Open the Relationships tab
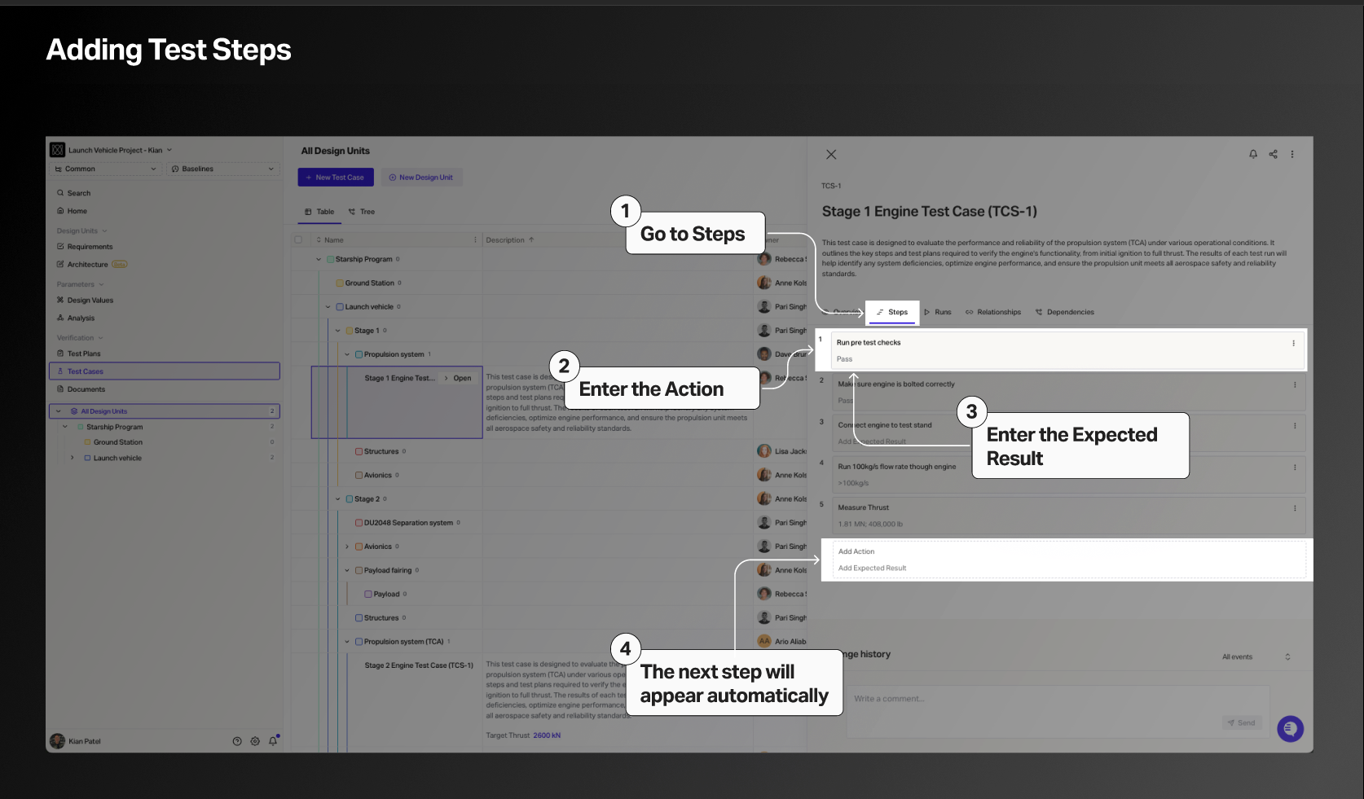Image resolution: width=1364 pixels, height=799 pixels. [993, 312]
